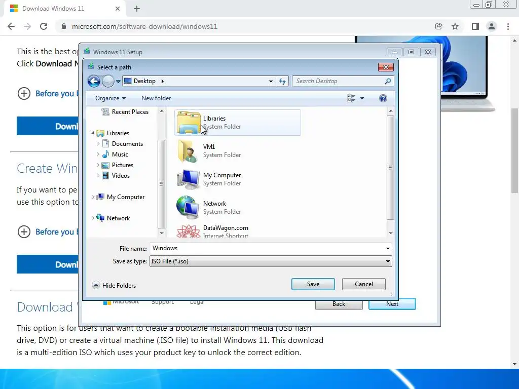This screenshot has width=519, height=389.
Task: Bookmark this page with star icon
Action: (x=456, y=26)
